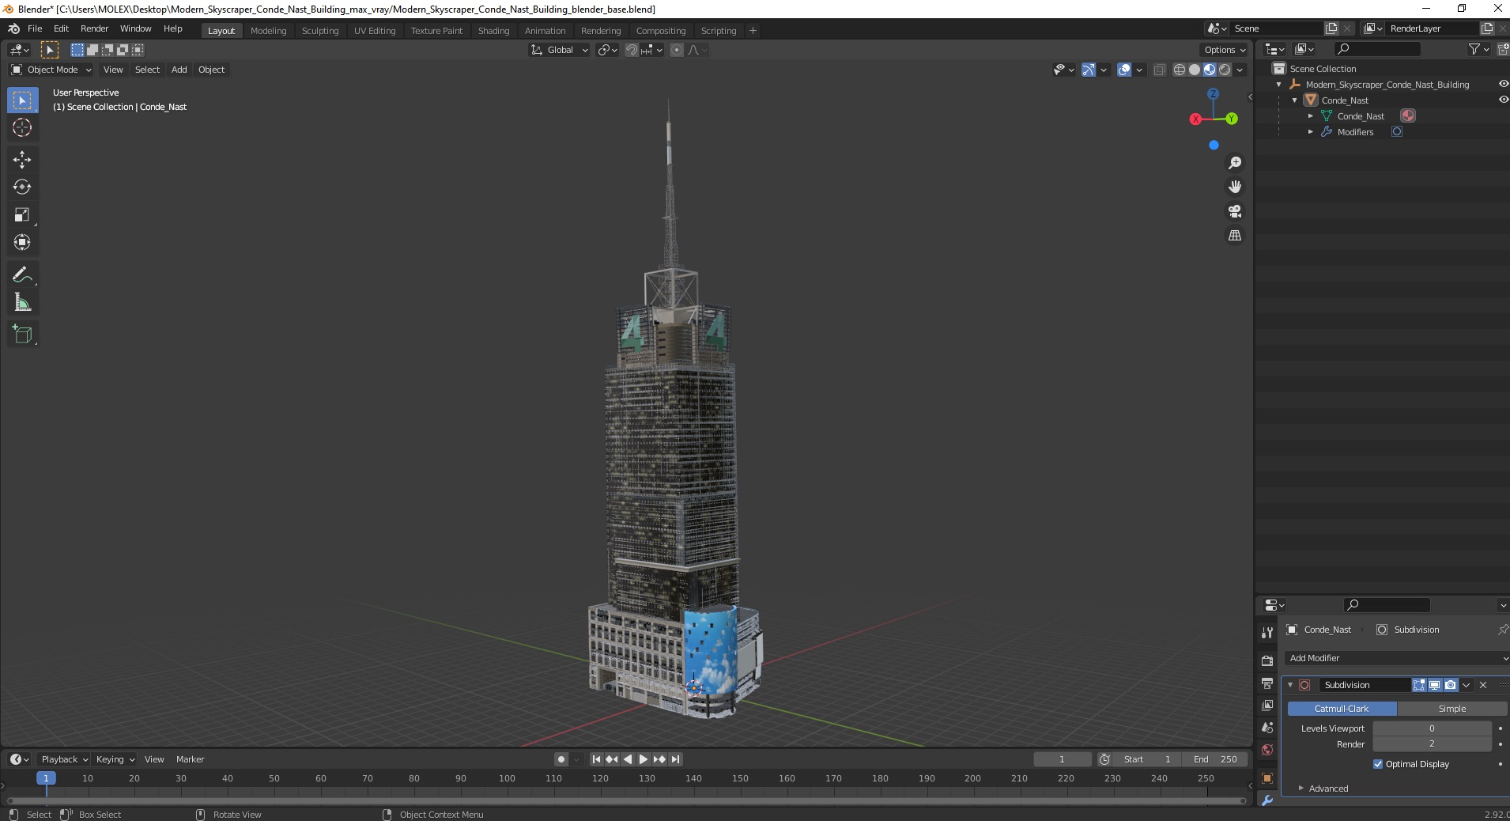The width and height of the screenshot is (1510, 821).
Task: Open Scene properties tab
Action: click(1267, 728)
